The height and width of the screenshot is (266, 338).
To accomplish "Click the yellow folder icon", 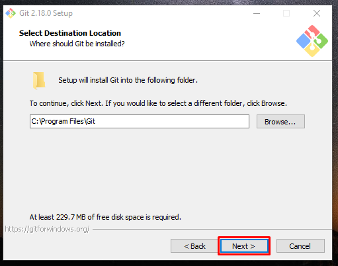I will click(39, 80).
